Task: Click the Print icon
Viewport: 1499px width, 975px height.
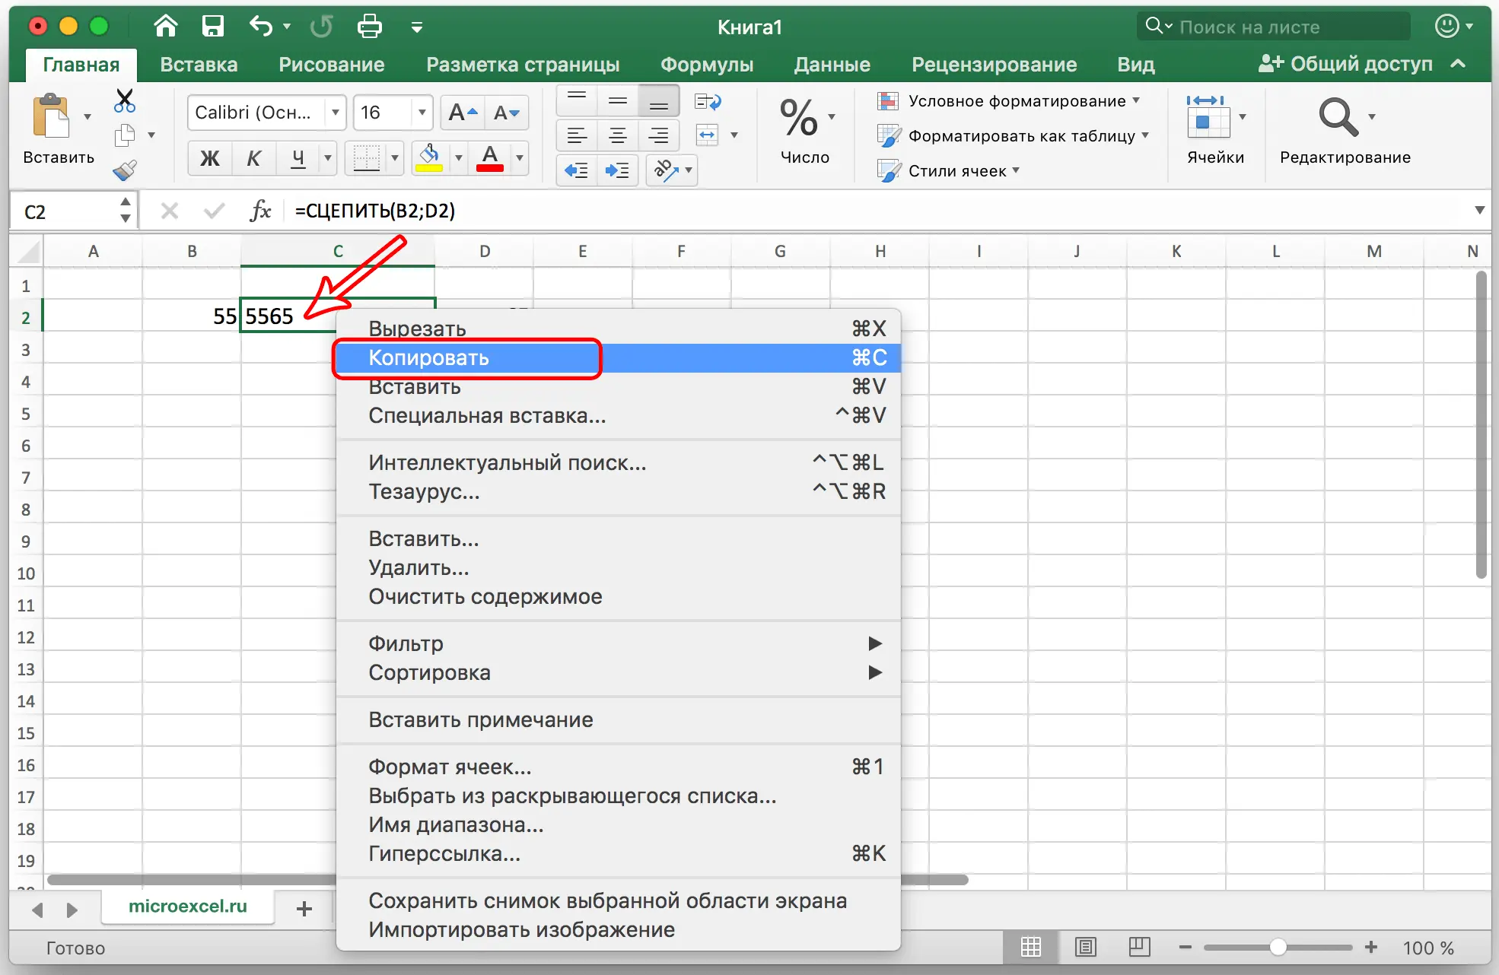Action: coord(370,27)
